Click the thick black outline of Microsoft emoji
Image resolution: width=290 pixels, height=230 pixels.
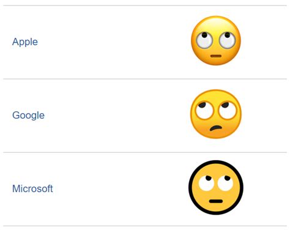190,188
